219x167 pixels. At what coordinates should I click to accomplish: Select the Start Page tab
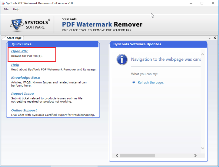tap(14, 38)
